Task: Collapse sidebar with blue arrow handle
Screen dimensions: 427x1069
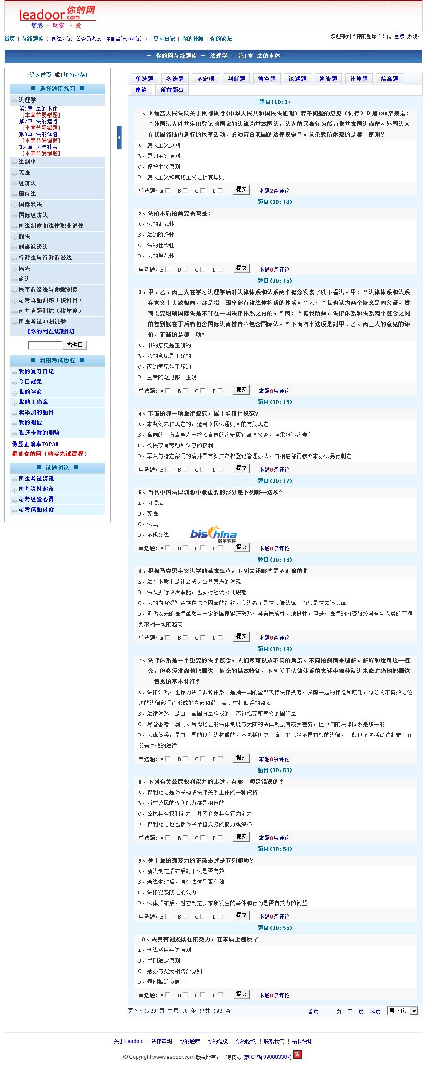Action: point(119,138)
